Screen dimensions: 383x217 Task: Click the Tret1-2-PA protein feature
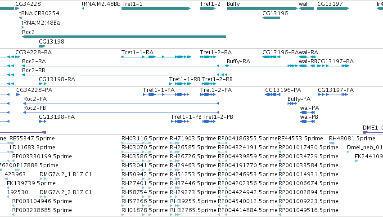(208, 95)
